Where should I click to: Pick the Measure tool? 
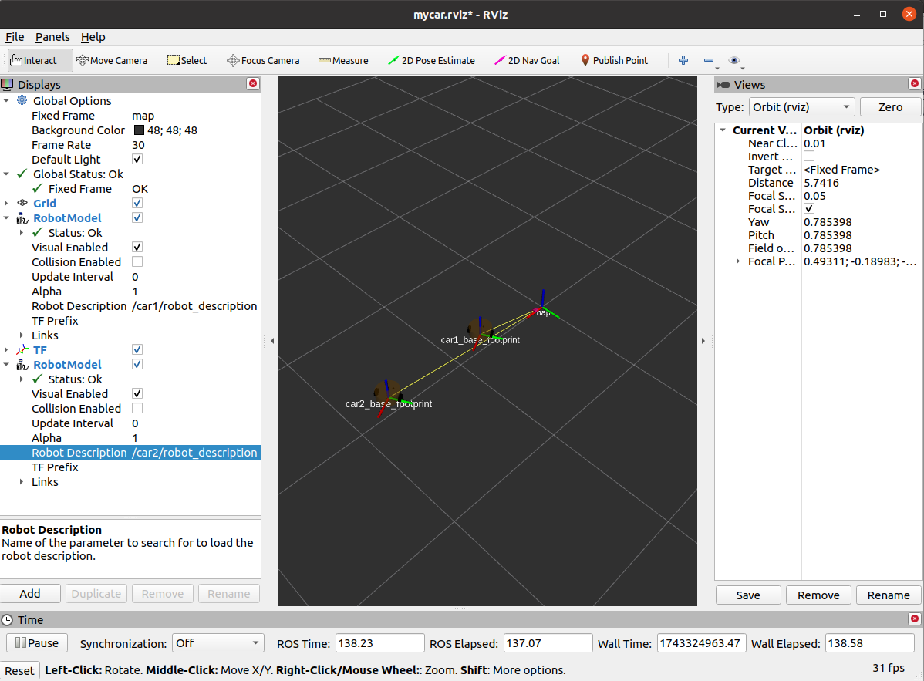pos(343,61)
